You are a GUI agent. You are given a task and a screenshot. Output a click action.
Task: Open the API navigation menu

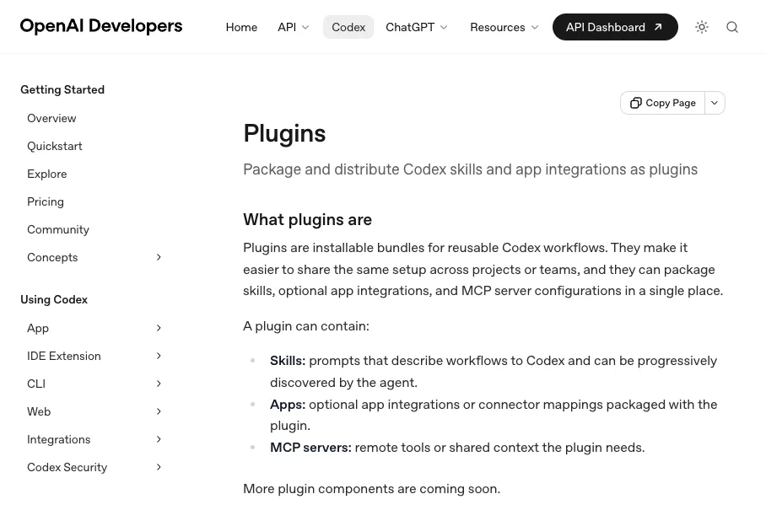point(287,27)
